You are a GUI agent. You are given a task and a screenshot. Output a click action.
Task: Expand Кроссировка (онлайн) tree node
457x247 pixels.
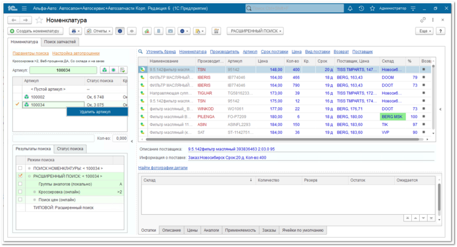(35, 192)
